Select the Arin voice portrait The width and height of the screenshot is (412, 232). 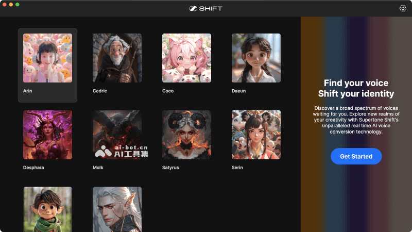(47, 58)
